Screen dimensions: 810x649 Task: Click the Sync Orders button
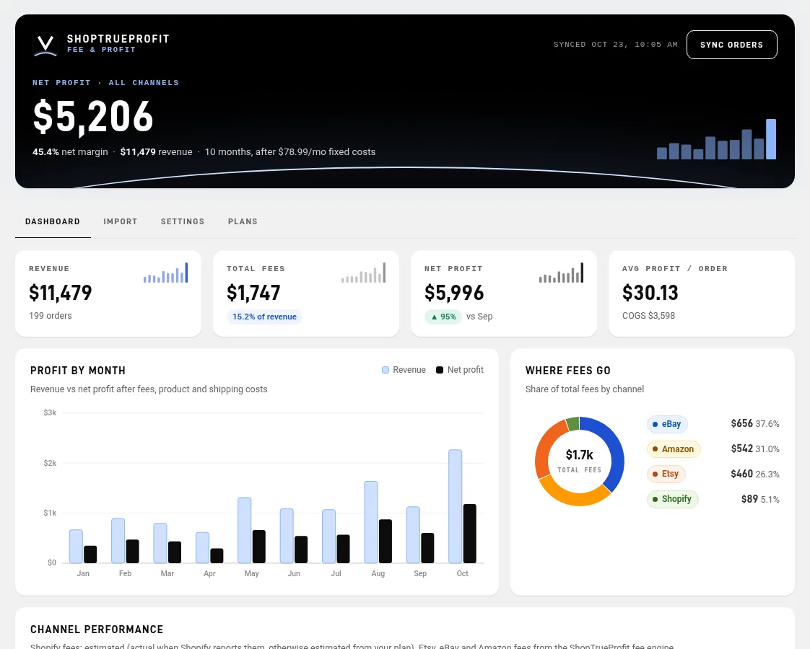(x=731, y=45)
